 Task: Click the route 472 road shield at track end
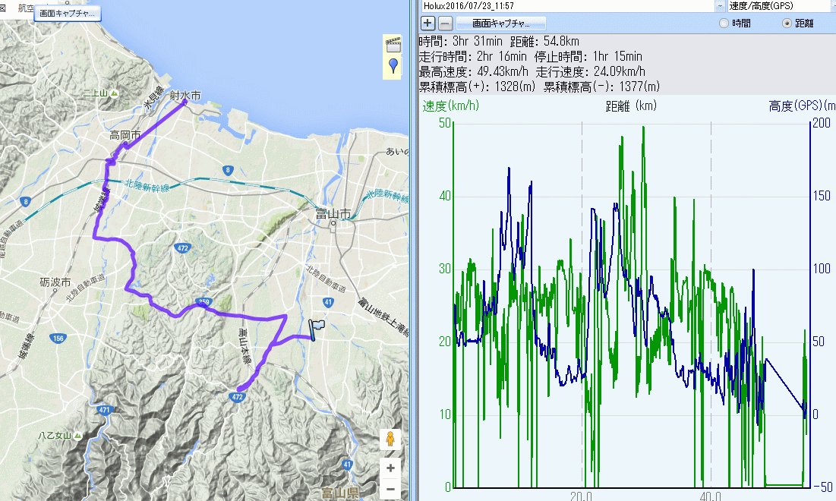[x=237, y=395]
